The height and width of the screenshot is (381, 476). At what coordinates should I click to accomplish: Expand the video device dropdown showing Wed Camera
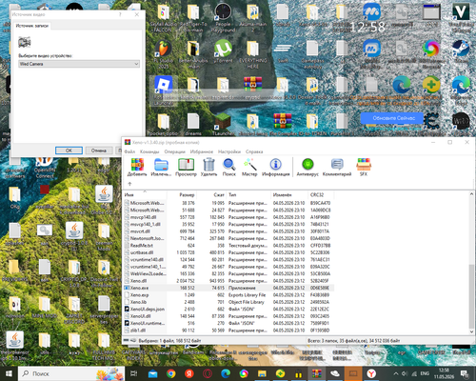[x=79, y=64]
